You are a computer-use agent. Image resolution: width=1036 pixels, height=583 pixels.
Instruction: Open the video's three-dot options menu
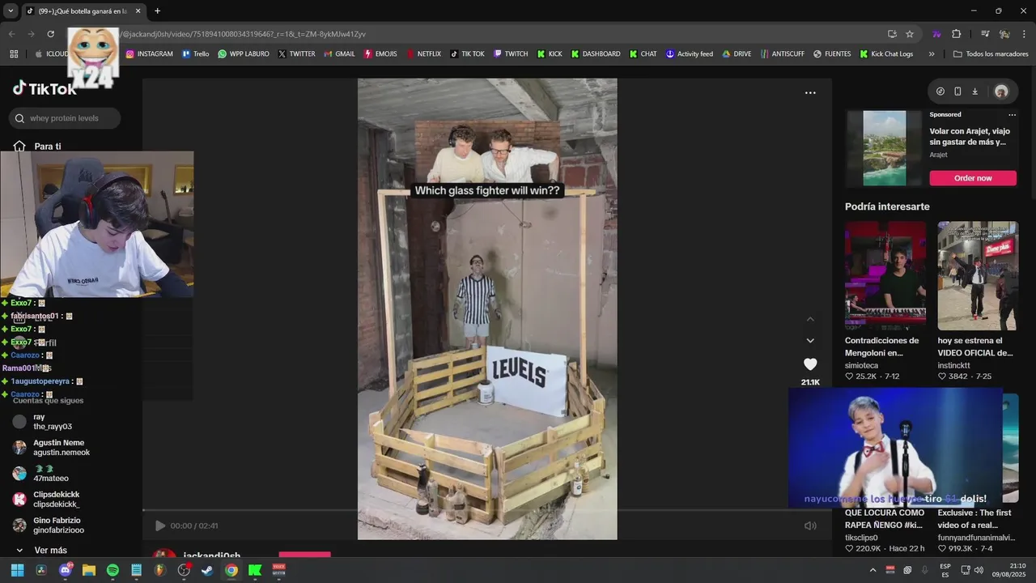tap(810, 93)
